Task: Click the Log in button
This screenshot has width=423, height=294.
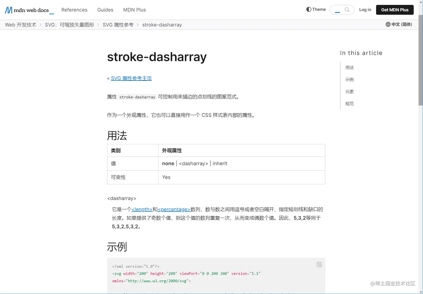Action: pyautogui.click(x=365, y=10)
